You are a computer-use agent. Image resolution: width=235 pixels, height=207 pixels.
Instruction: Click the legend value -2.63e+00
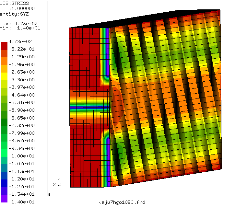(21, 72)
